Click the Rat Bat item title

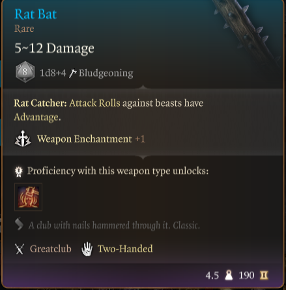pyautogui.click(x=36, y=14)
